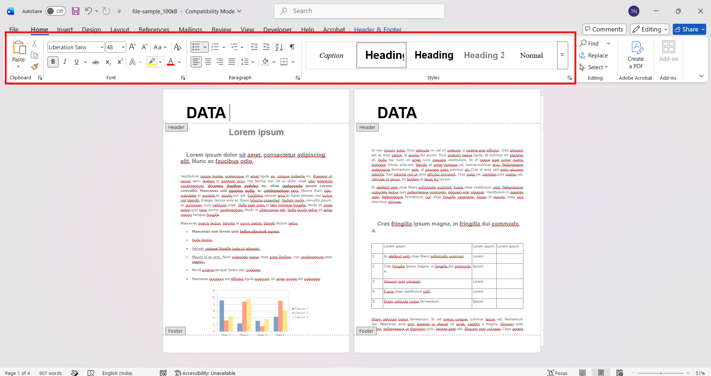
Task: Open text predictions status icon
Action: point(75,373)
